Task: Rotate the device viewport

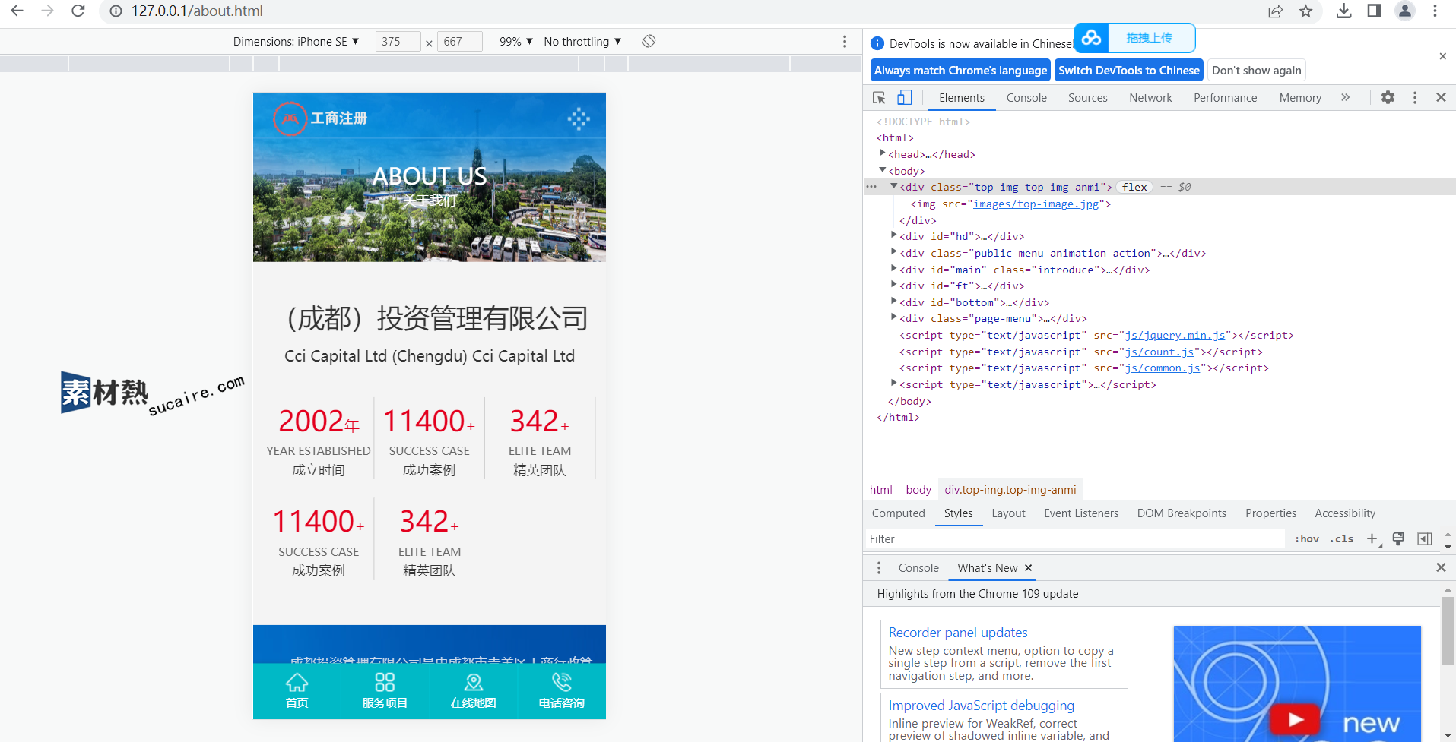Action: pyautogui.click(x=649, y=41)
